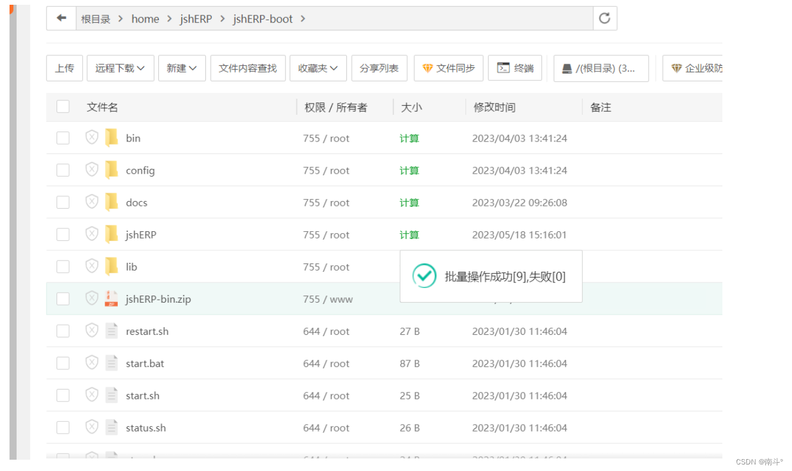Open the 收藏夹 dropdown
Image resolution: width=792 pixels, height=471 pixels.
tap(318, 68)
